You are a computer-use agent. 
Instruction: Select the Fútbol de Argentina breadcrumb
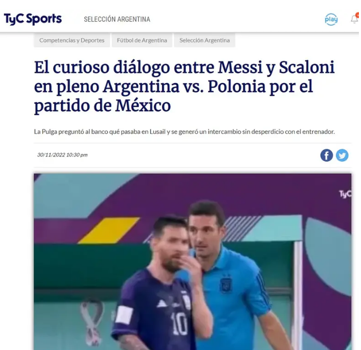[x=142, y=40]
